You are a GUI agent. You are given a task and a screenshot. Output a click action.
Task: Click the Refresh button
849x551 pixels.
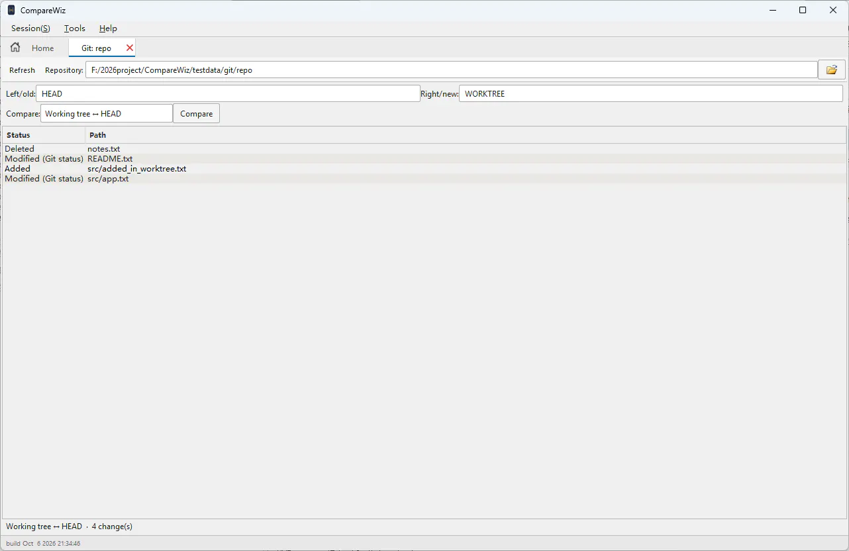pos(23,70)
